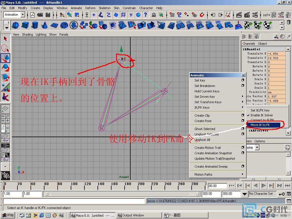Create a polygon plane from shelf

(54, 25)
